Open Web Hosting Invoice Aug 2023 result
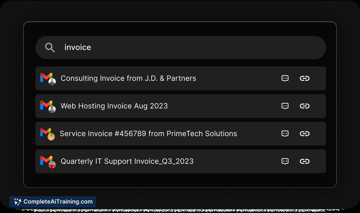Screen dimensions: 360x213 click(x=180, y=106)
